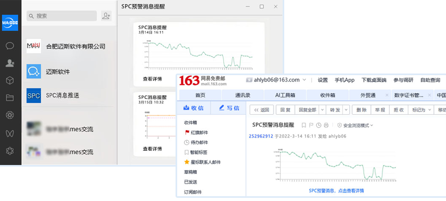This screenshot has height=201, width=446.
Task: Click the 收信 receive mail button
Action: (194, 108)
